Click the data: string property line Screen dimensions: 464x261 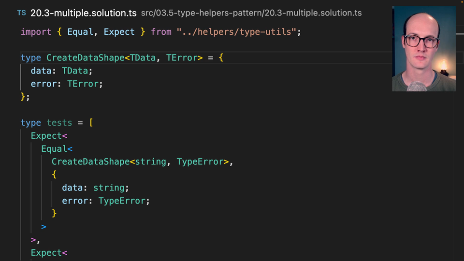tap(95, 188)
